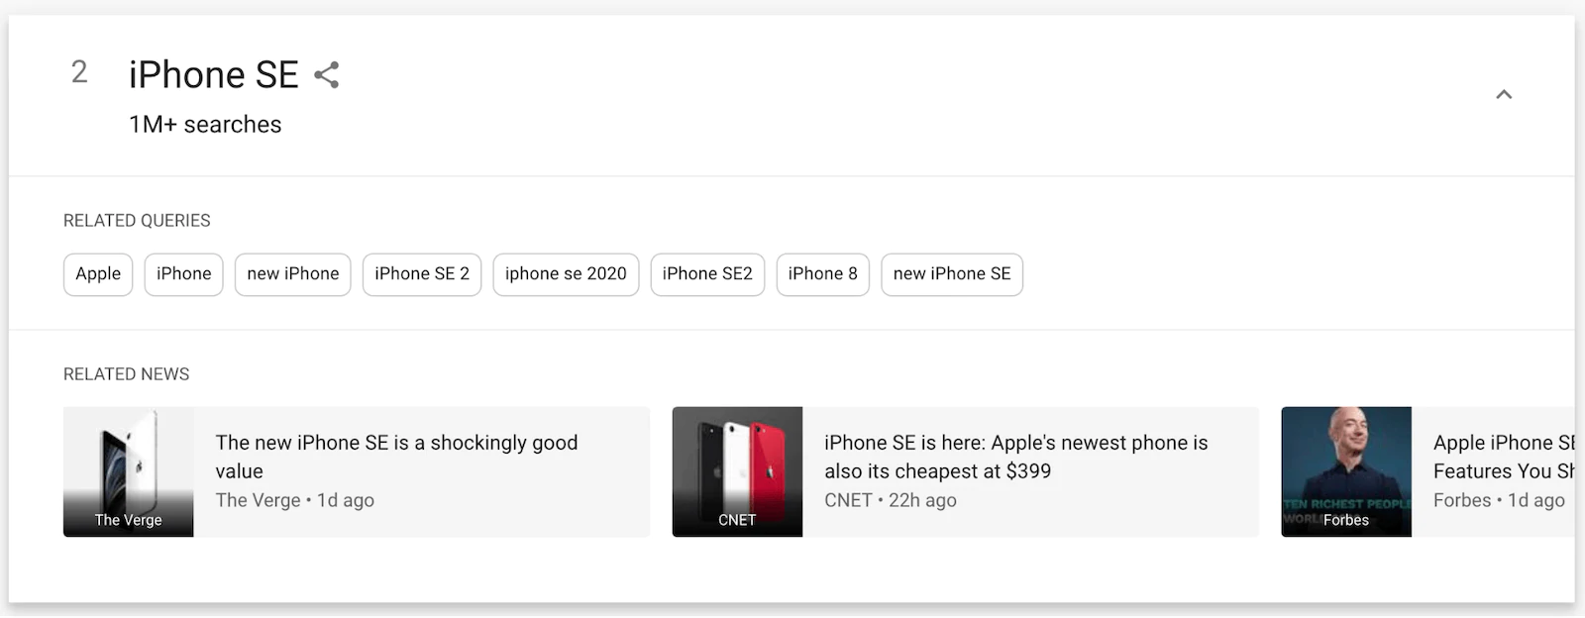Click the RELATED NEWS section header
Image resolution: width=1585 pixels, height=618 pixels.
pos(126,373)
